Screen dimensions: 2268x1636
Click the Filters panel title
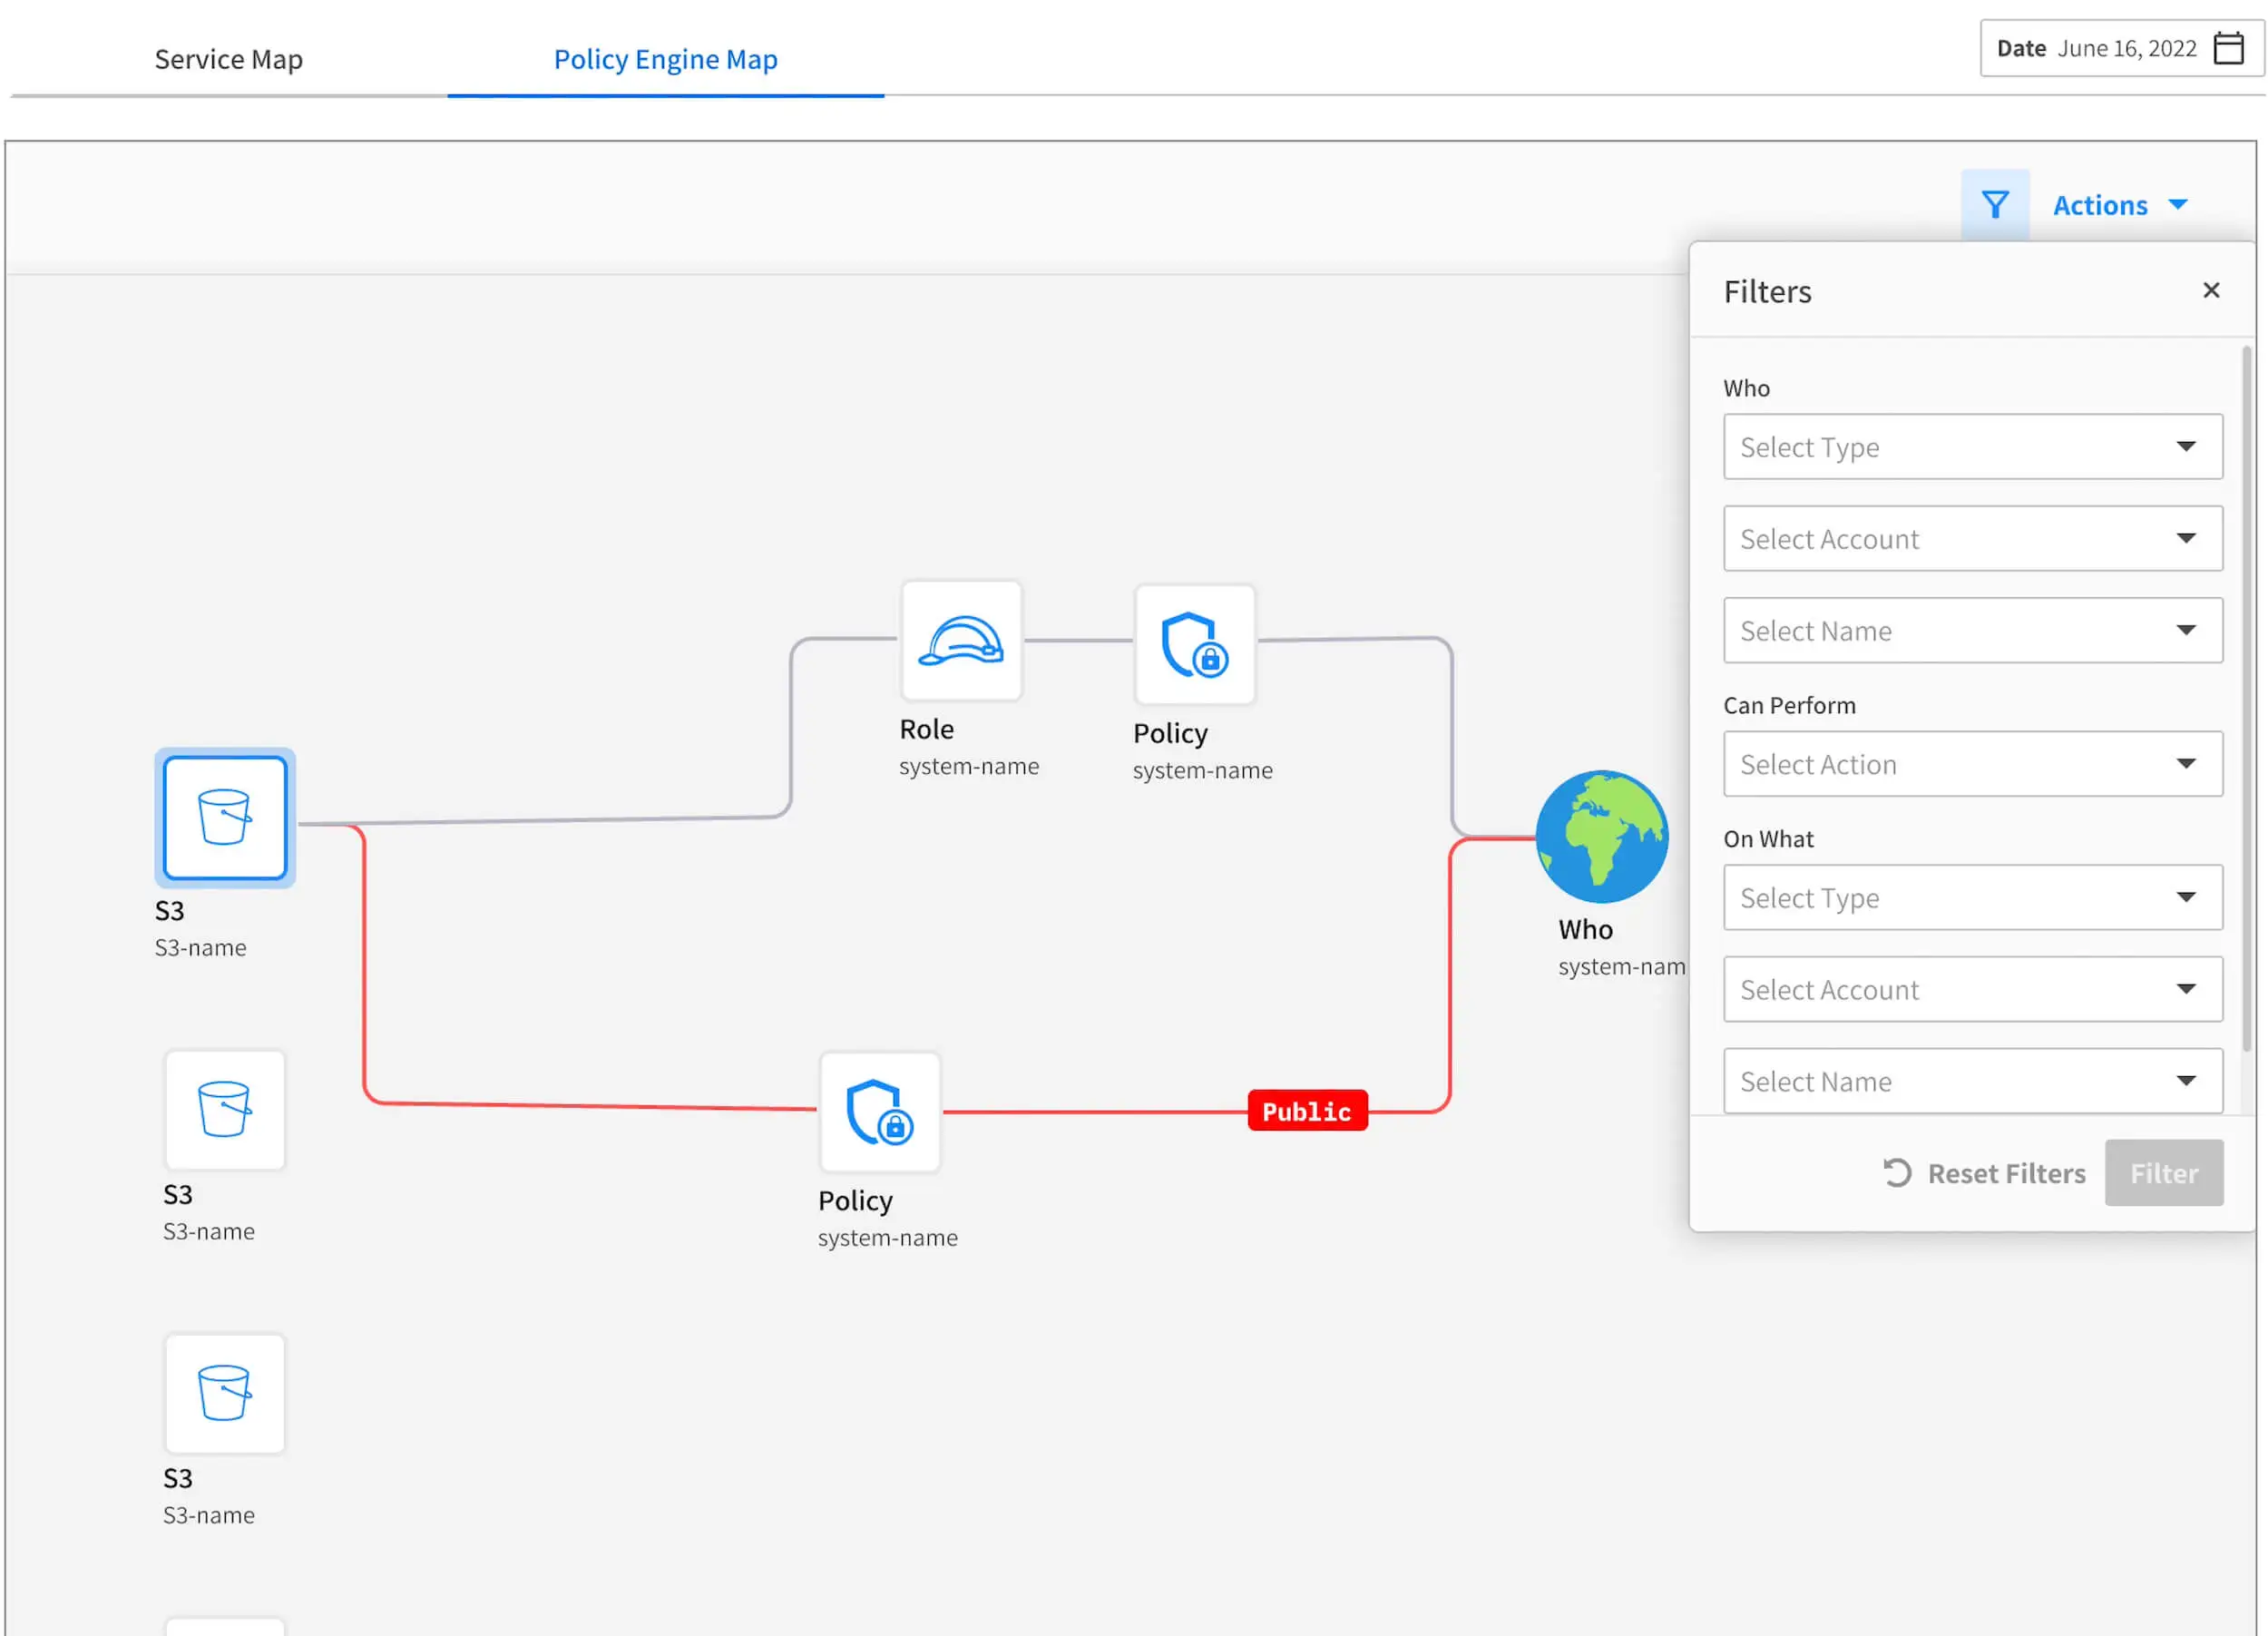click(1767, 291)
